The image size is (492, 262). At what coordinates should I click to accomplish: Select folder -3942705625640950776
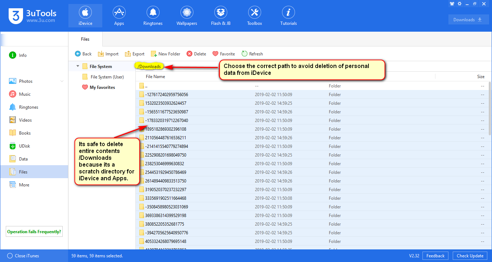(312, 233)
